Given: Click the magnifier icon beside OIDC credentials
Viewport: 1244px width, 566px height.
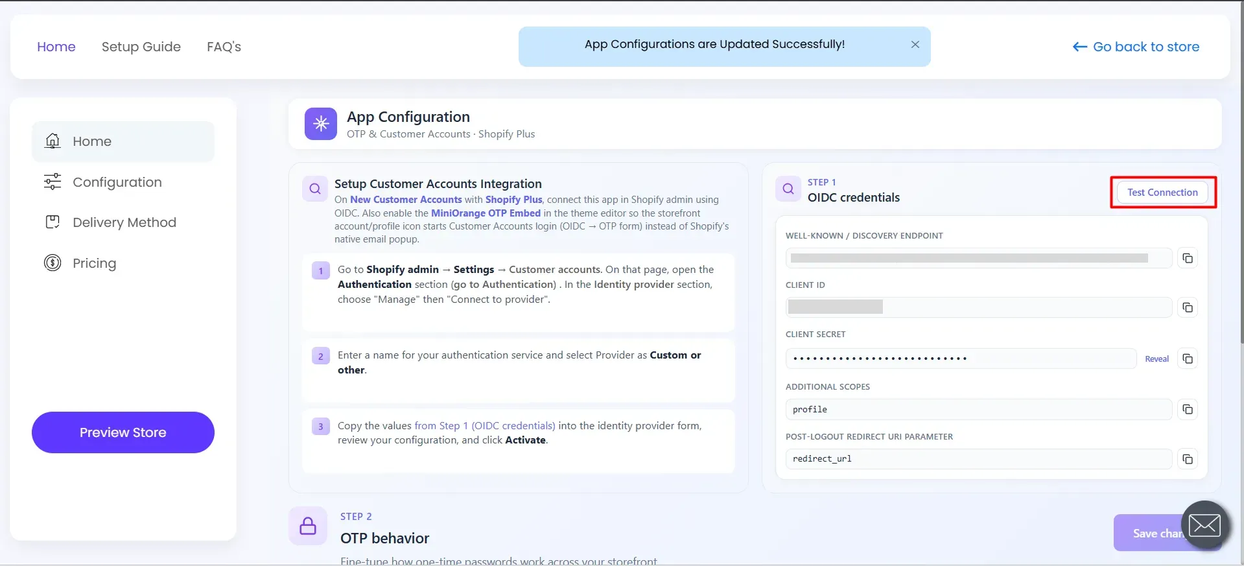Looking at the screenshot, I should coord(788,189).
